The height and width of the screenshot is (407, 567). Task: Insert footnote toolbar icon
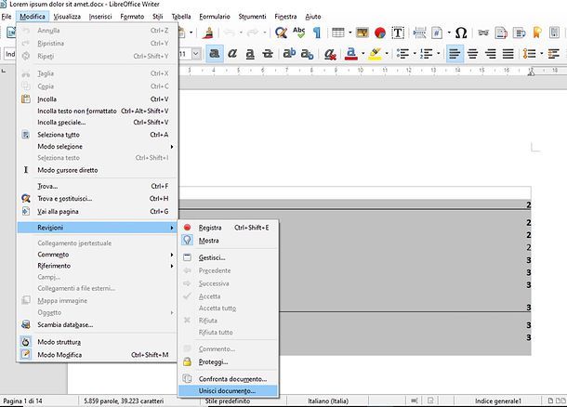tap(501, 33)
